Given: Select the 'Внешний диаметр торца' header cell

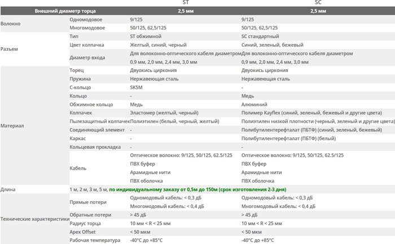Looking at the screenshot, I should click(x=65, y=11).
